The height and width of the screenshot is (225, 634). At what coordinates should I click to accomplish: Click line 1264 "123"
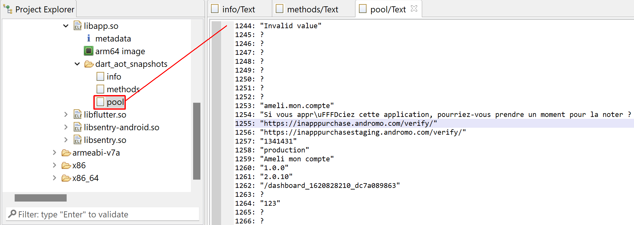(270, 203)
